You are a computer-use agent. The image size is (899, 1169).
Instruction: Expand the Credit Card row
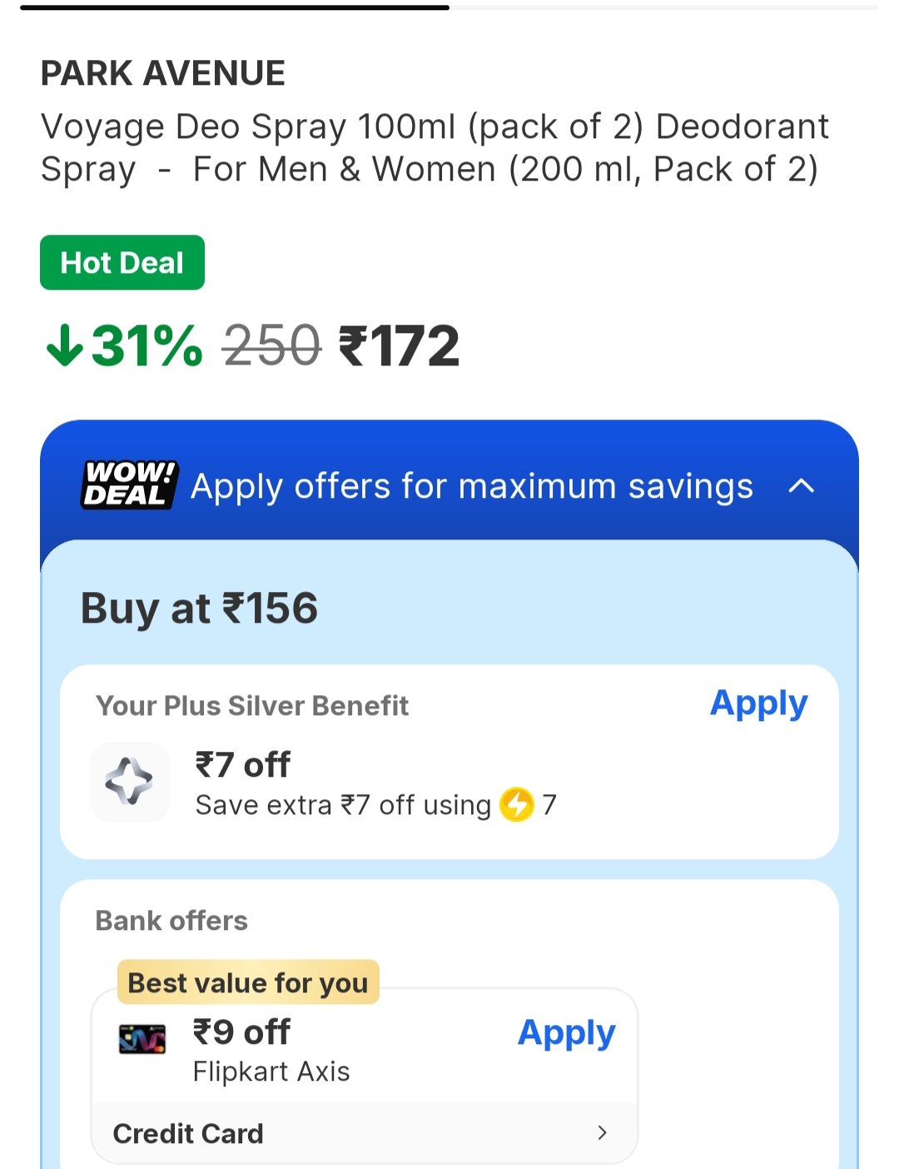189,1133
